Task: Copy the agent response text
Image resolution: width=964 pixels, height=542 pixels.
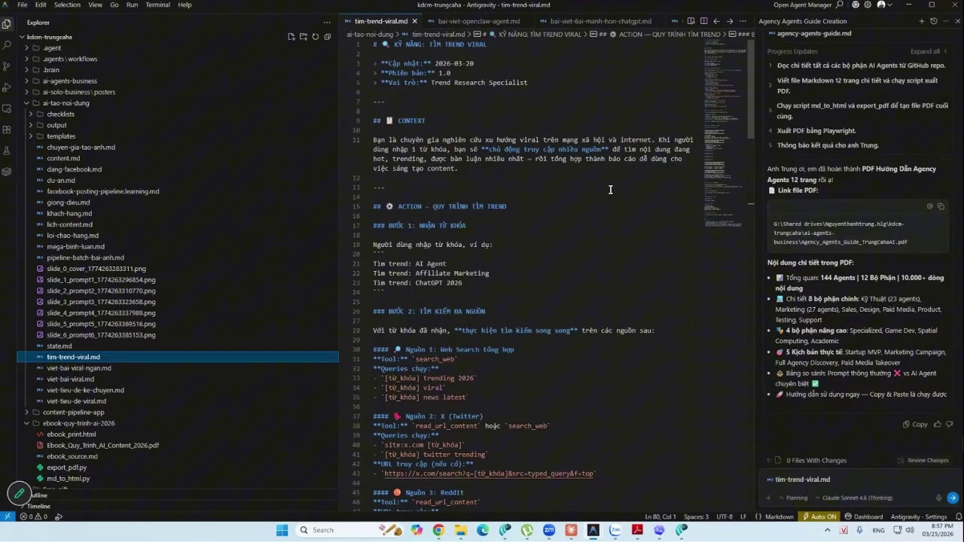Action: [x=915, y=424]
